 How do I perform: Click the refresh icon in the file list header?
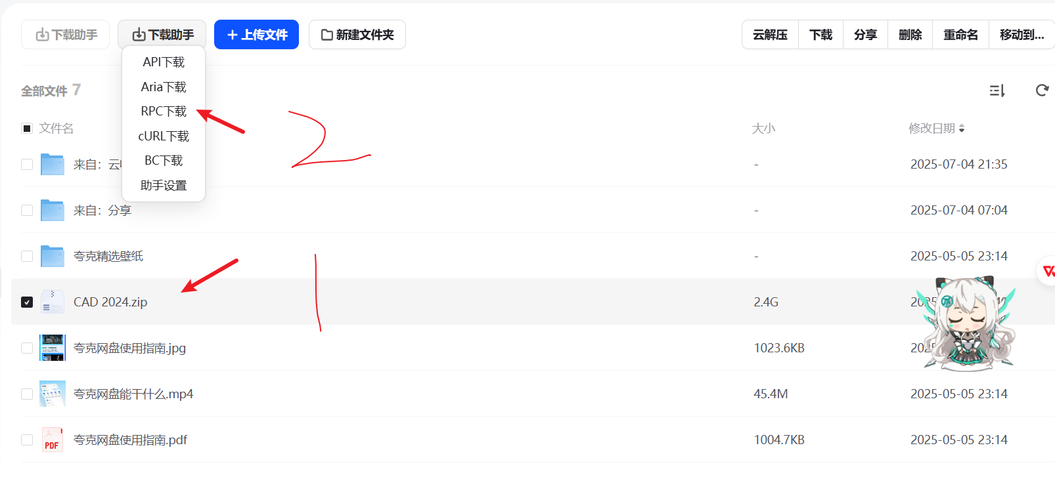click(1042, 91)
